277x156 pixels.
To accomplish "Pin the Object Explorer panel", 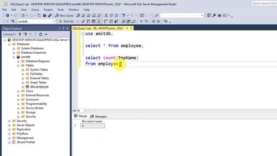I will point(63,29).
